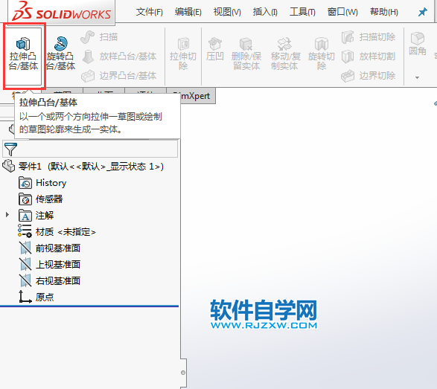
Task: Select the Boundary Cut (边界切除) tool
Action: point(369,75)
